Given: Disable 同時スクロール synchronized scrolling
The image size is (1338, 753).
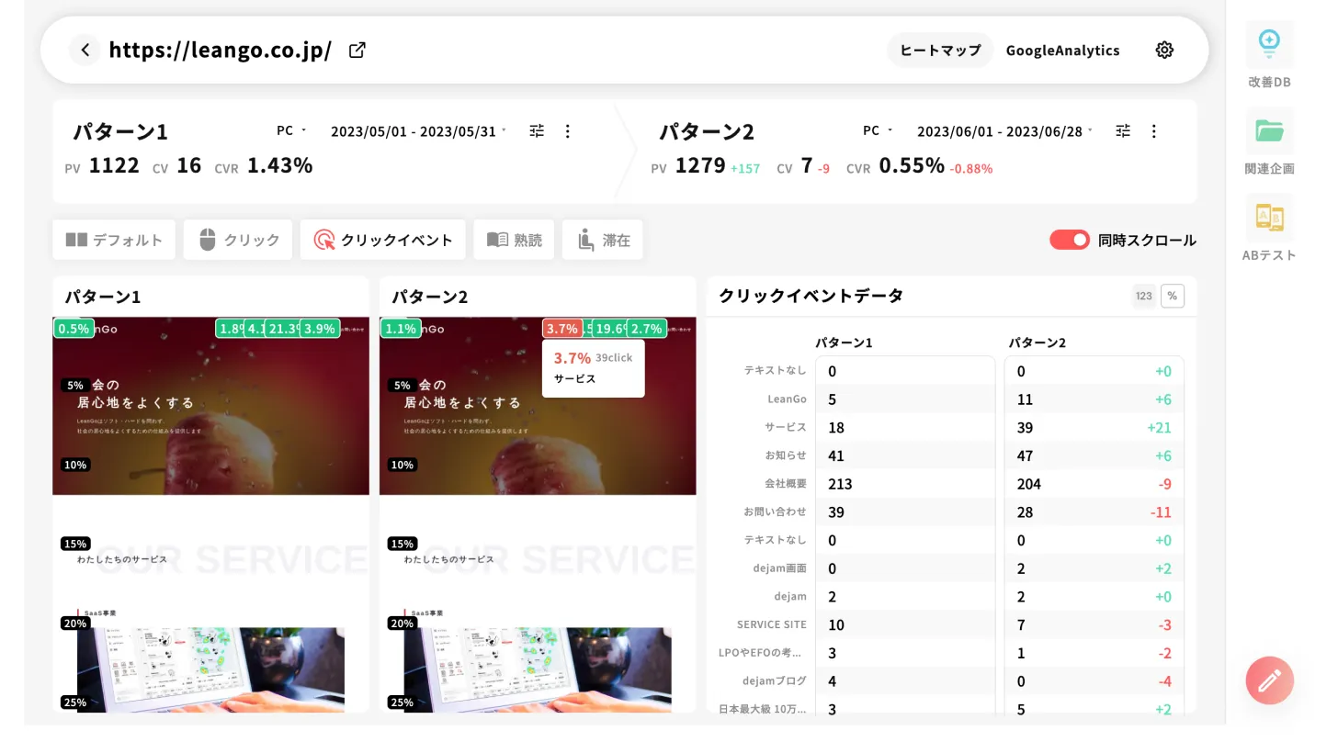Looking at the screenshot, I should pyautogui.click(x=1070, y=240).
